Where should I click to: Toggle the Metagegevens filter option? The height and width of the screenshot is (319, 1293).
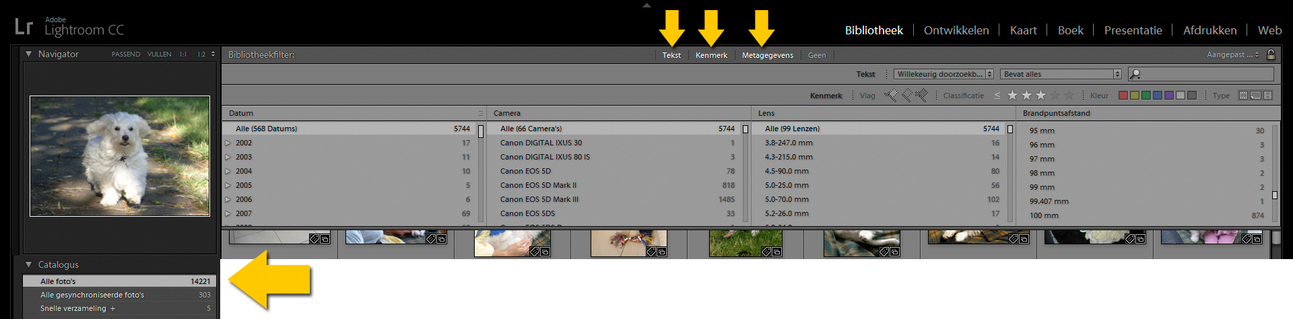tap(767, 55)
